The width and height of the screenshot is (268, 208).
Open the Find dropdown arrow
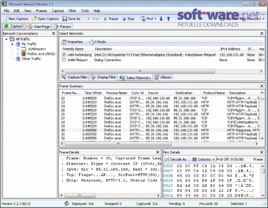click(x=155, y=19)
